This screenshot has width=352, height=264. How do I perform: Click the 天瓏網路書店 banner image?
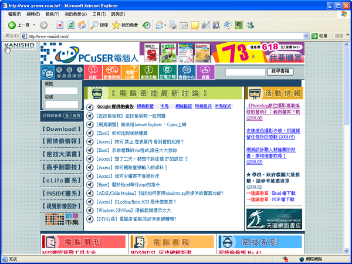click(274, 219)
